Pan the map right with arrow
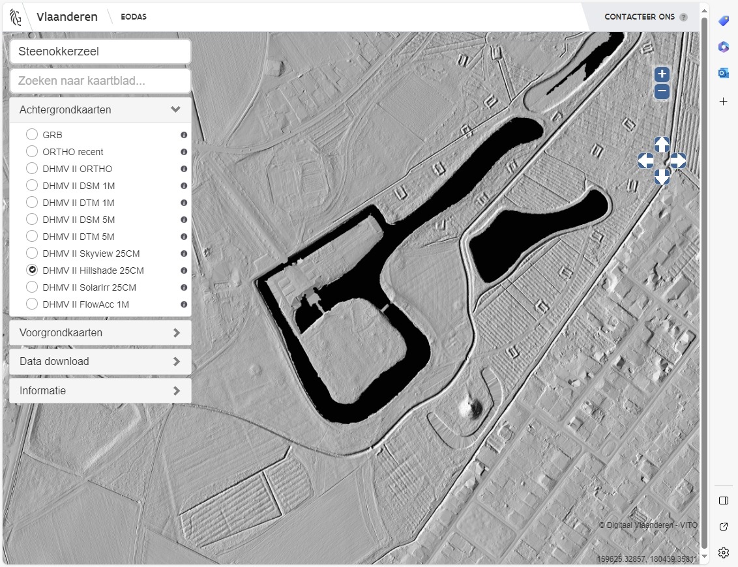Image resolution: width=738 pixels, height=567 pixels. pyautogui.click(x=678, y=160)
